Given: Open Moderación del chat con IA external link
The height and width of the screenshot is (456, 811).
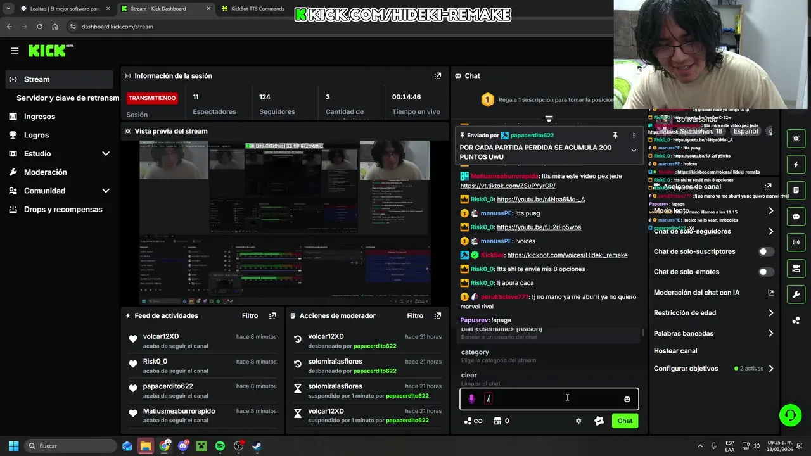Looking at the screenshot, I should (771, 293).
